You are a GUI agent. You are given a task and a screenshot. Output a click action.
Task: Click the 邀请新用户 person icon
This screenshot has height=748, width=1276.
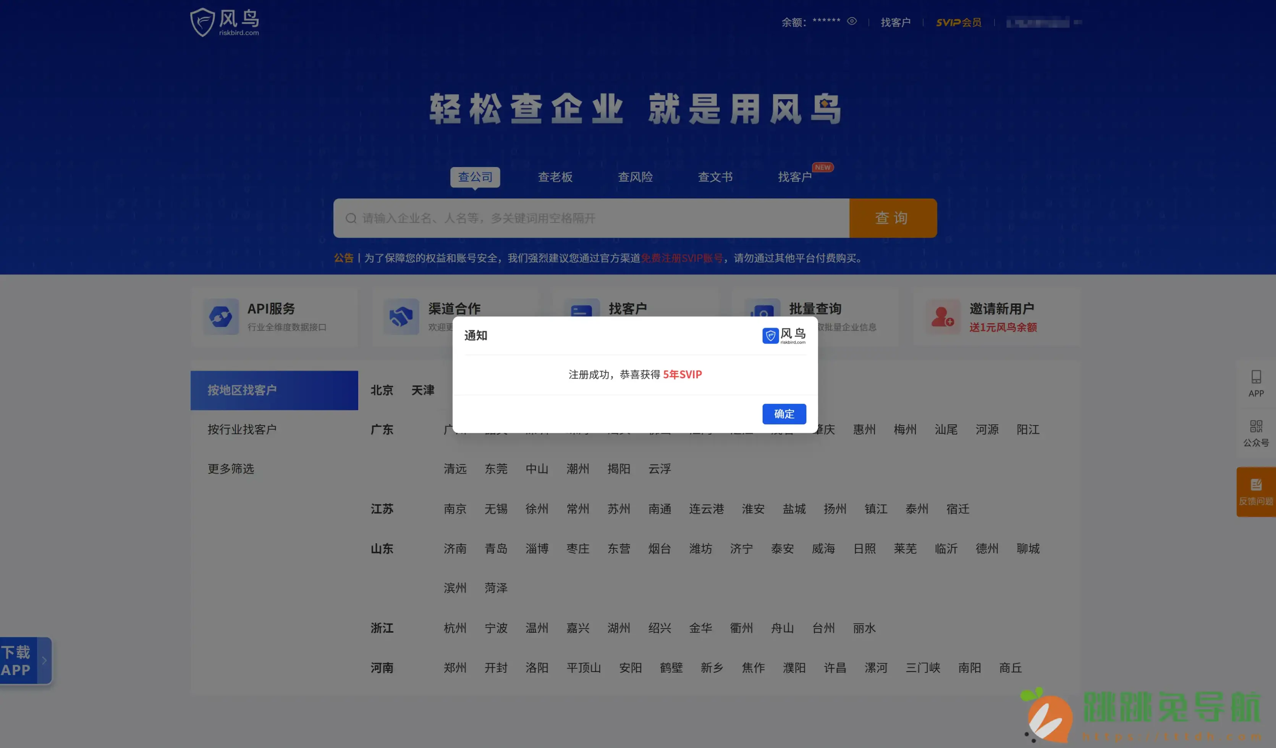tap(942, 317)
